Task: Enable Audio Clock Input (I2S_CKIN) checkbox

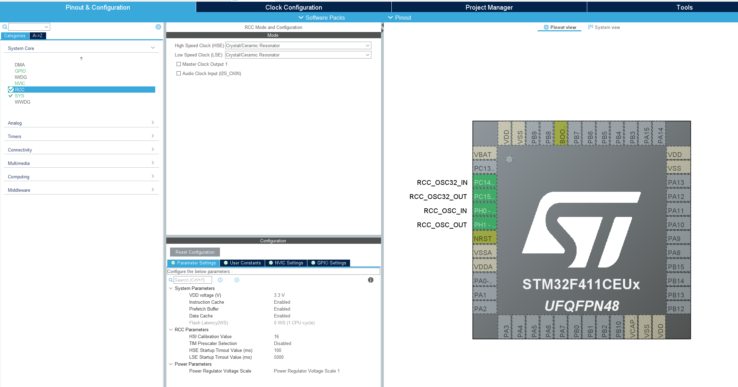Action: click(x=179, y=73)
